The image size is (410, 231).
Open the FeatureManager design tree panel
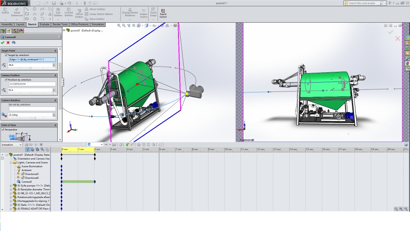click(x=3, y=31)
